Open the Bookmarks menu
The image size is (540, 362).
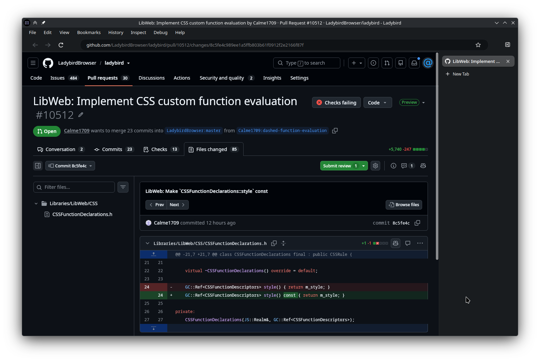point(89,33)
